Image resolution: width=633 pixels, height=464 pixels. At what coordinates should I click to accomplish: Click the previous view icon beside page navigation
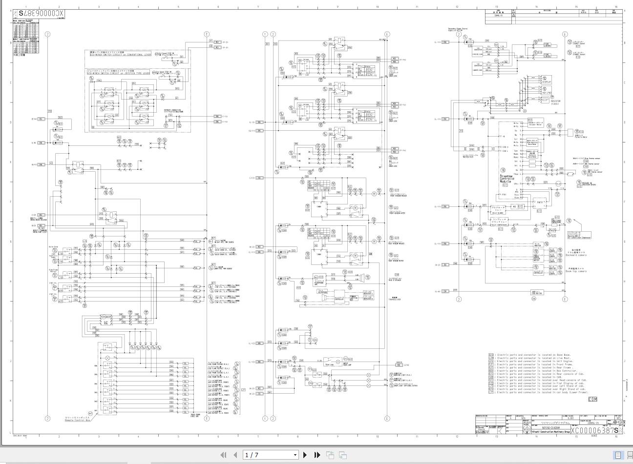[x=331, y=455]
